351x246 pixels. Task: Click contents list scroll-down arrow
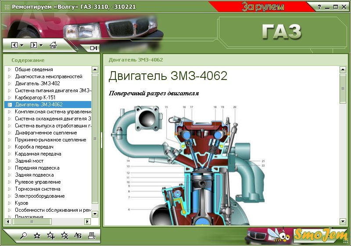point(95,214)
